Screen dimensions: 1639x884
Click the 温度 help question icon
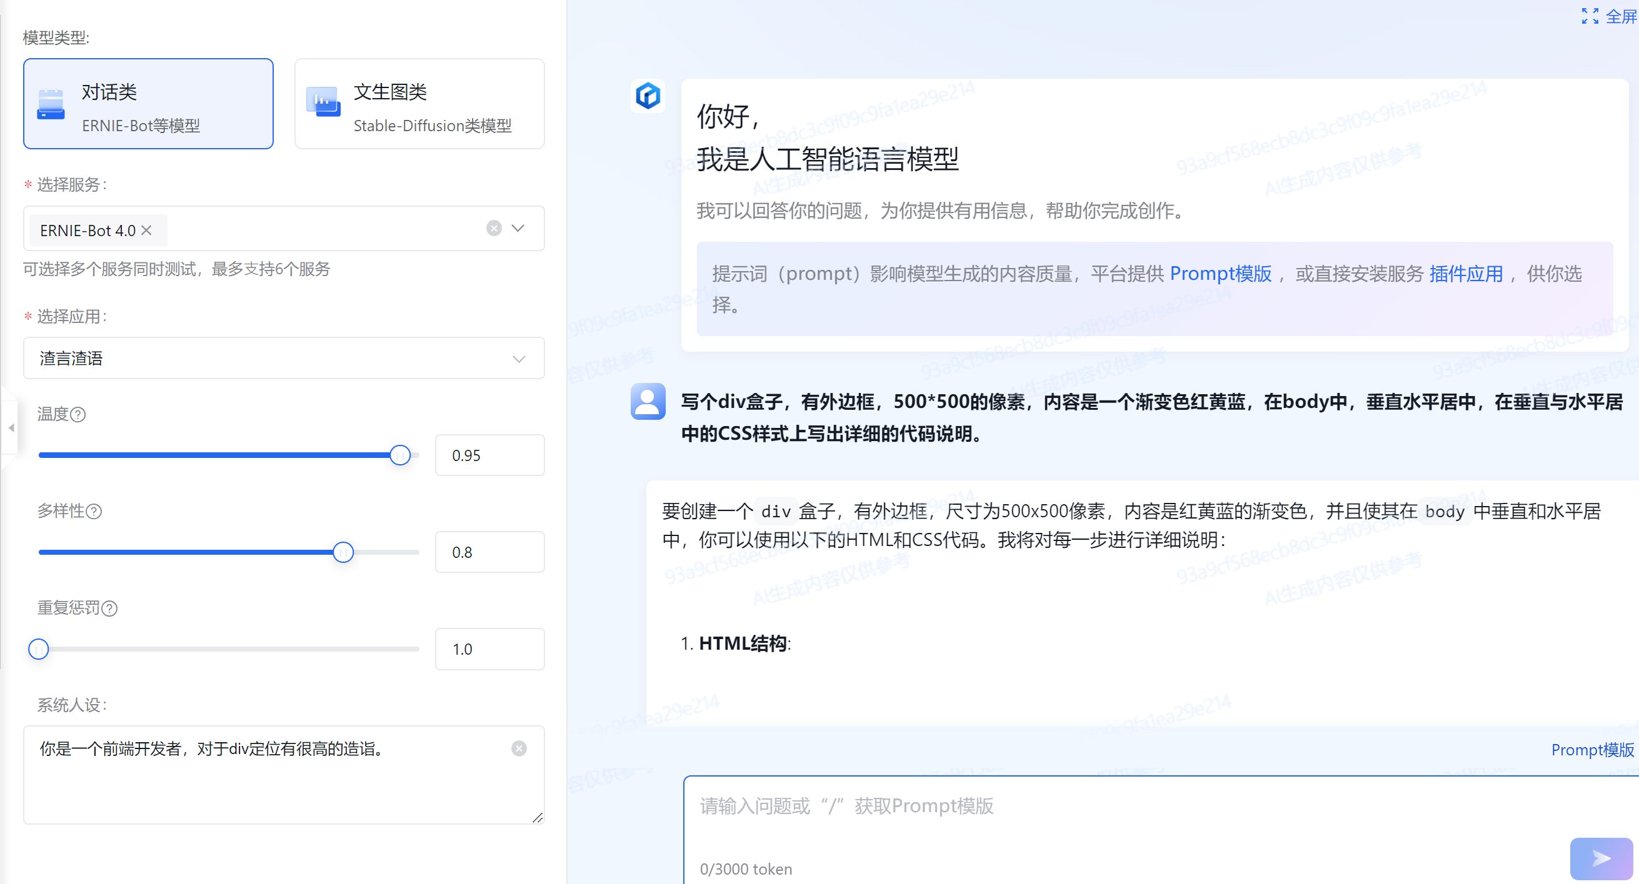78,415
